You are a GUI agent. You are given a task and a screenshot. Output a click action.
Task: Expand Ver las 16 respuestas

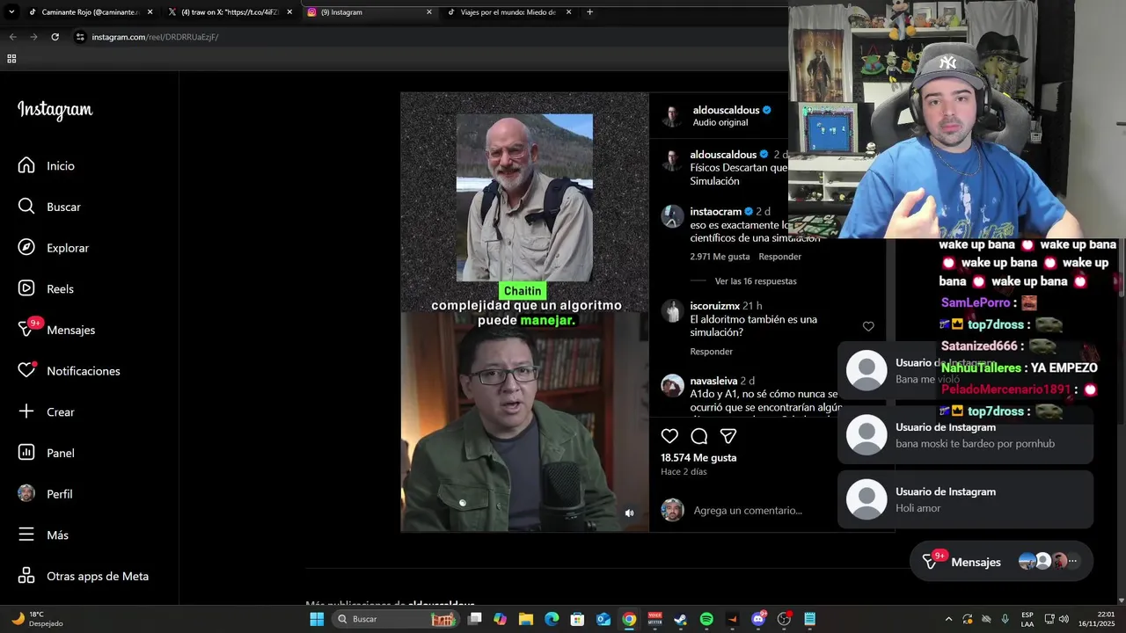point(756,281)
